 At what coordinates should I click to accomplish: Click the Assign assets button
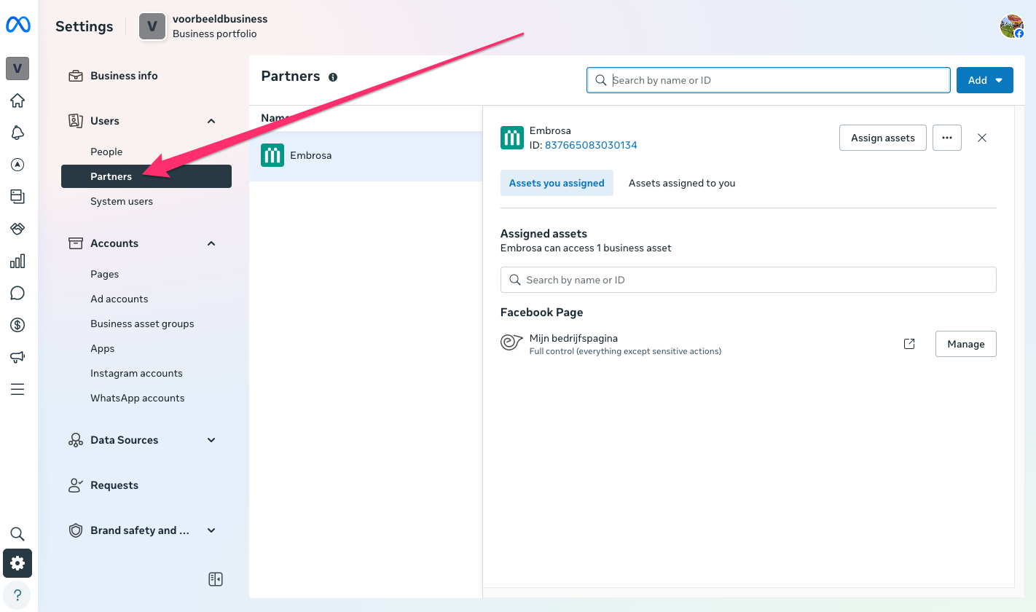883,138
